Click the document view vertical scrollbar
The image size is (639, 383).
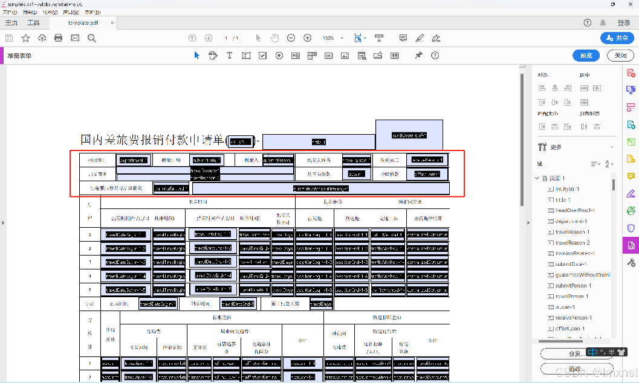[x=522, y=140]
